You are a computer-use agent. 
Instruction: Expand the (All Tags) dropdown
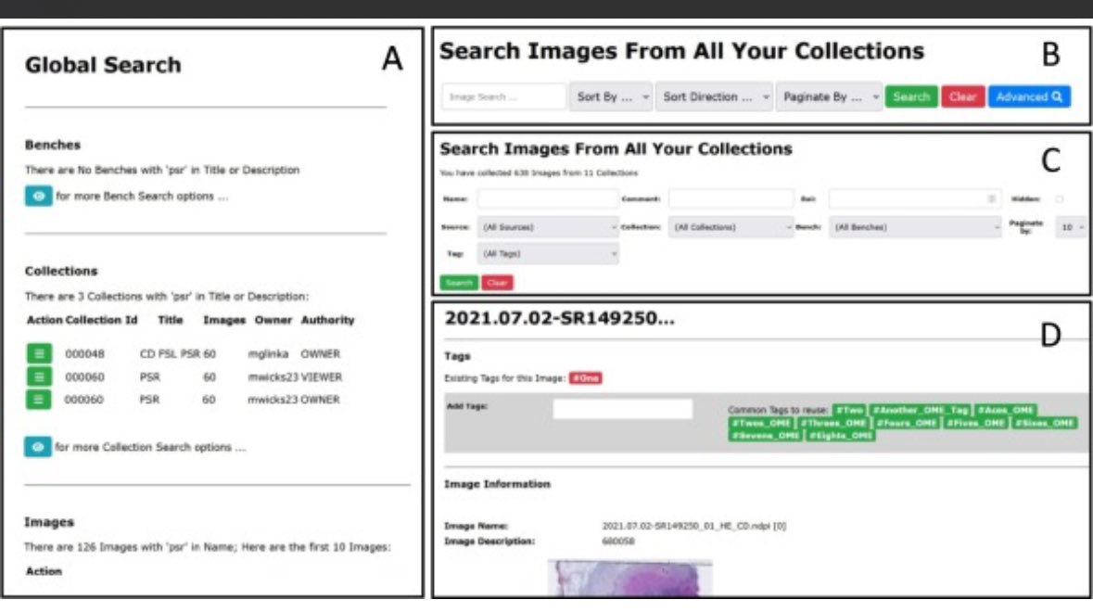(548, 254)
